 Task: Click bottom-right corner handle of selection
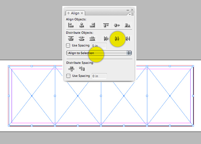coord(193,126)
